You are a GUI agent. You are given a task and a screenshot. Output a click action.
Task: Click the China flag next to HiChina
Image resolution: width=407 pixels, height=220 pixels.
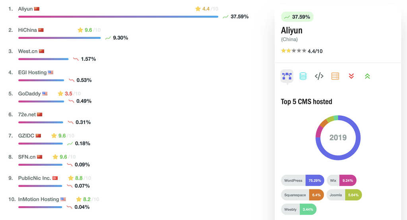coord(41,30)
